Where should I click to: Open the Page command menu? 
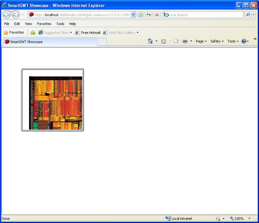(x=201, y=41)
